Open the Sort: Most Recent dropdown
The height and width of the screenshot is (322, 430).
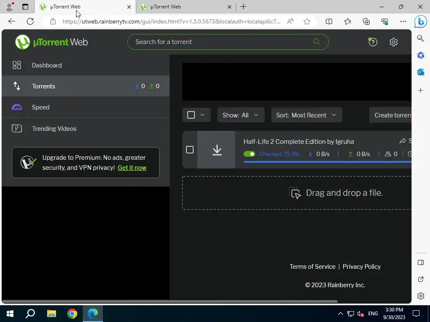[x=306, y=115]
